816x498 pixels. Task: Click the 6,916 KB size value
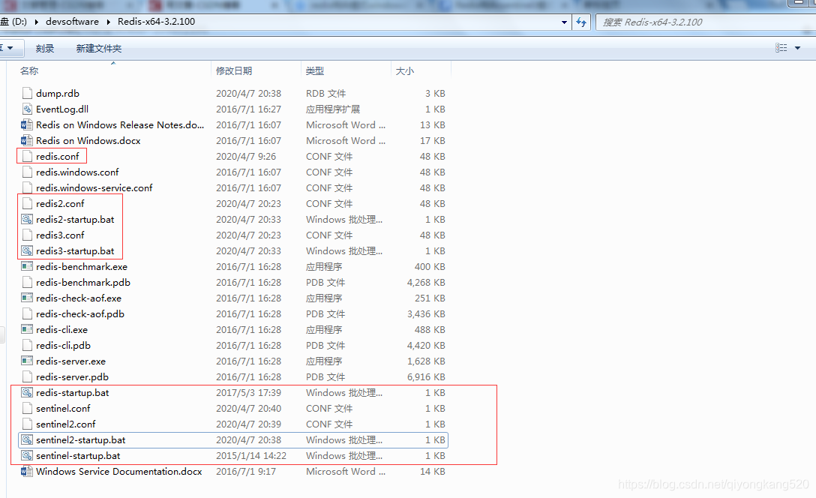point(426,376)
